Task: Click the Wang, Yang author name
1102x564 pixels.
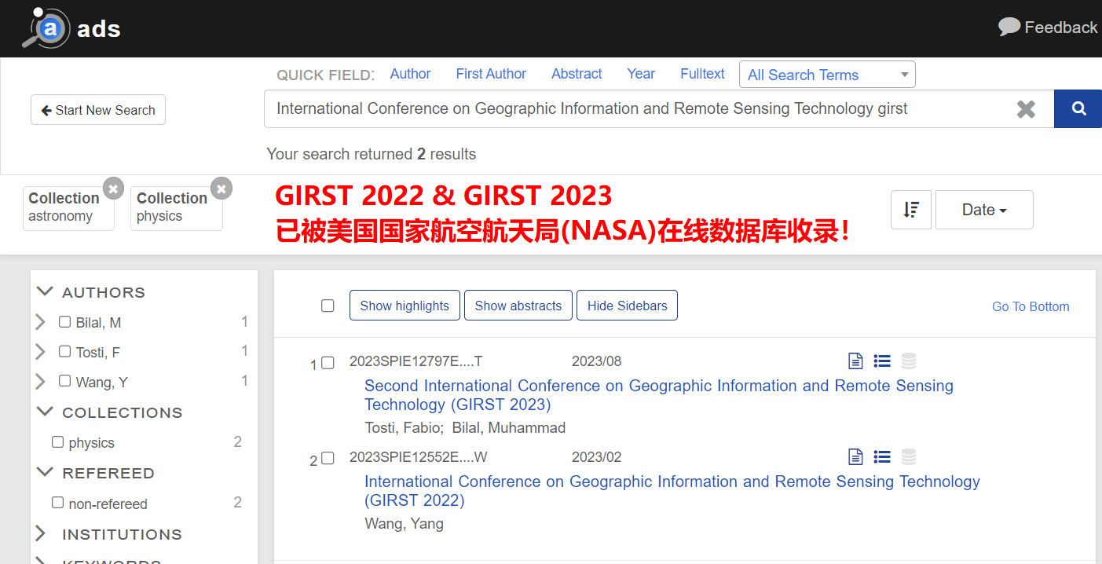Action: click(x=405, y=524)
